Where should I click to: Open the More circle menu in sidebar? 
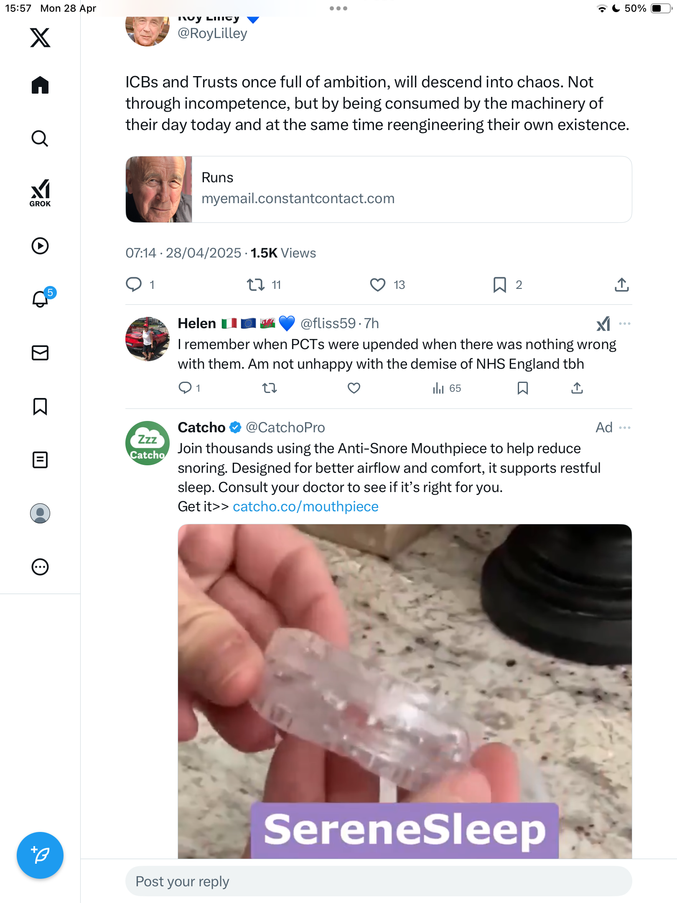(40, 567)
